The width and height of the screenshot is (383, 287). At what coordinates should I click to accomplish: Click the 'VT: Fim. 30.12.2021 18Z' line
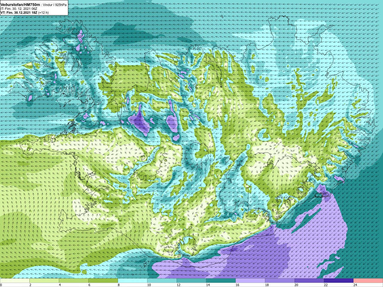[x=19, y=13]
